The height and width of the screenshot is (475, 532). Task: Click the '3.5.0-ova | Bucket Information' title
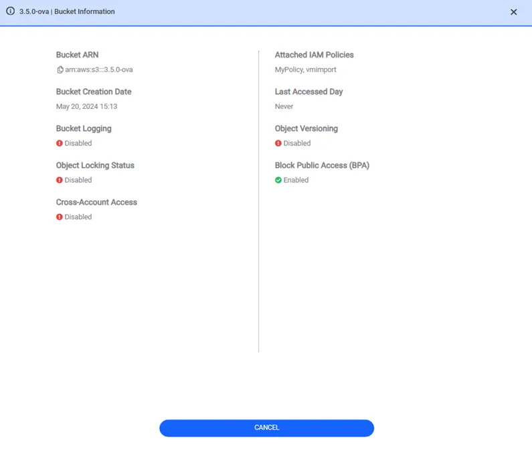[x=67, y=11]
